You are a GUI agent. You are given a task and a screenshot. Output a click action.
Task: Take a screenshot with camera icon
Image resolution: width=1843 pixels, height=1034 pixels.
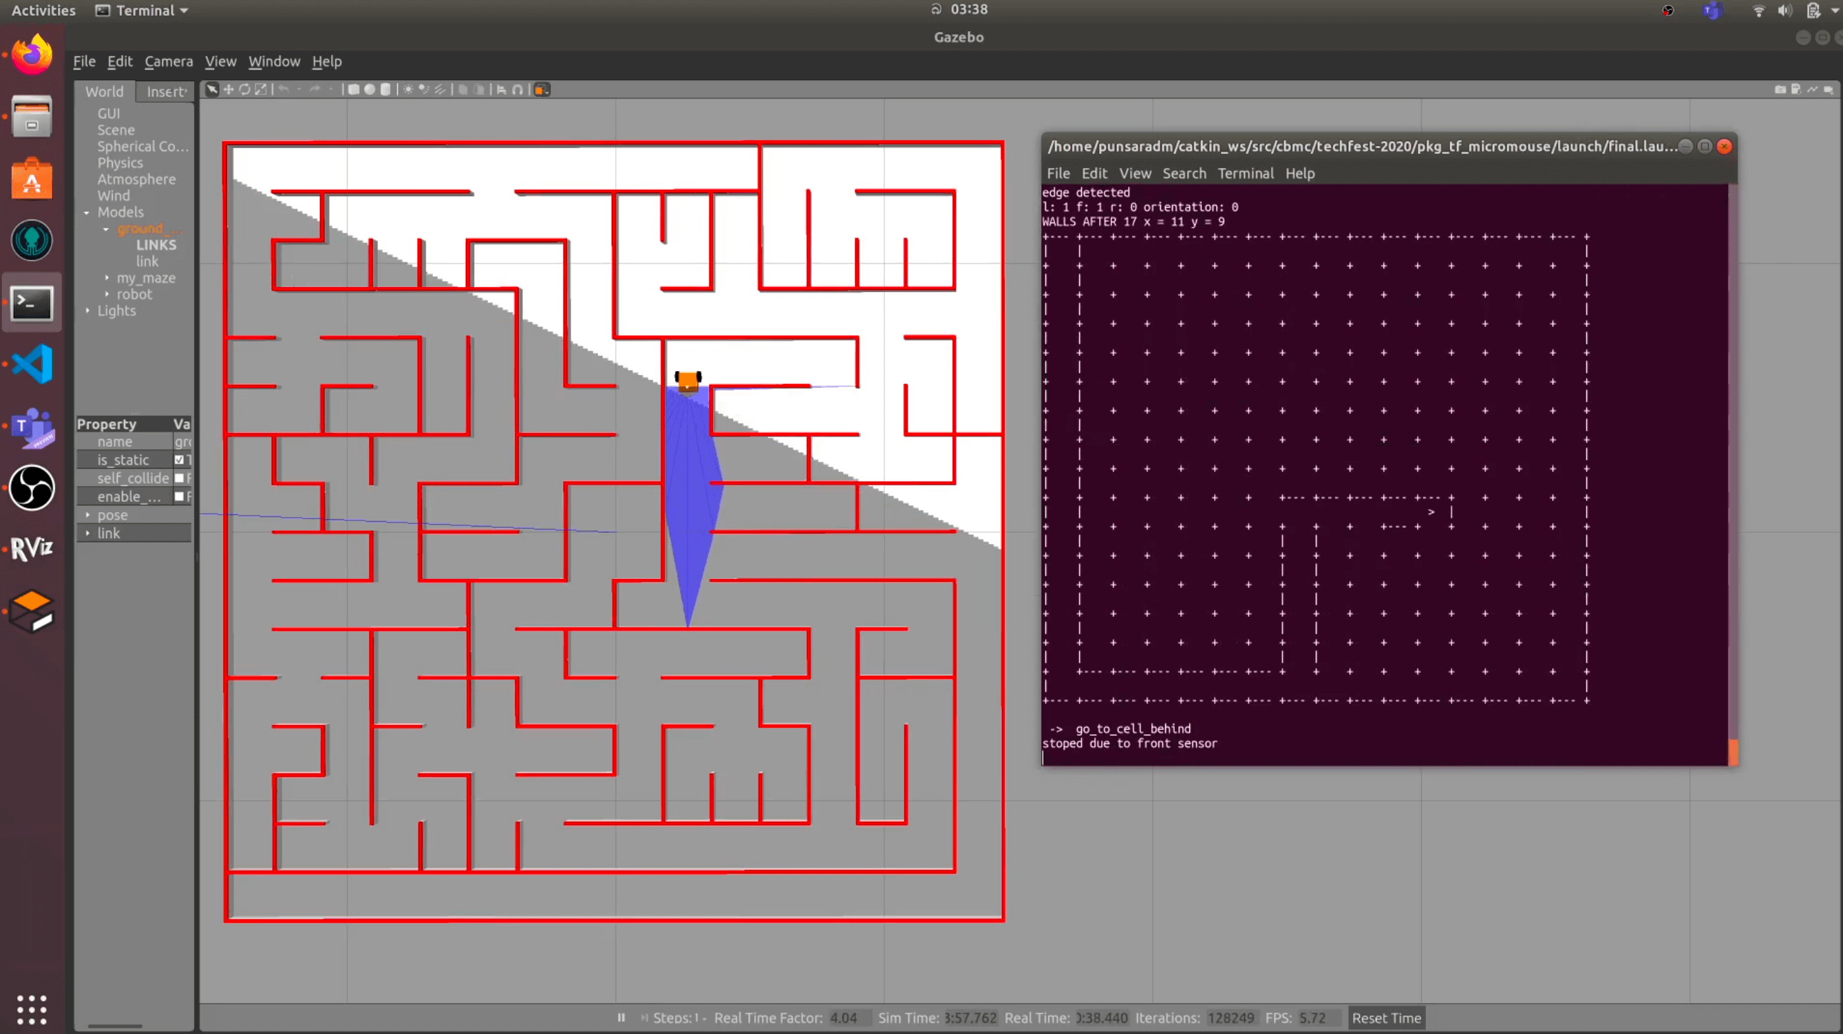coord(1780,89)
